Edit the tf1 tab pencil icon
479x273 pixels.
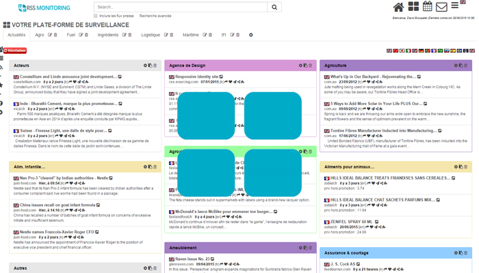tap(232, 35)
